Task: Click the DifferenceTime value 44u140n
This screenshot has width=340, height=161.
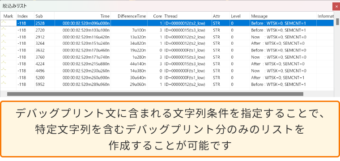Action: (138, 64)
